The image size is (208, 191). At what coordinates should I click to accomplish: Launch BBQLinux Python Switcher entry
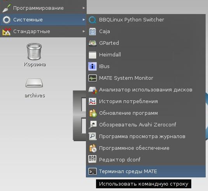point(146,20)
